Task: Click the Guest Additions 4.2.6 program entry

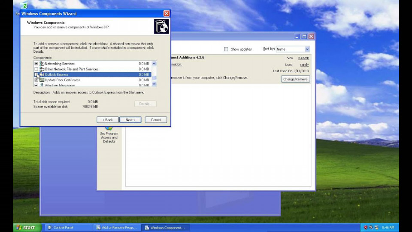Action: click(188, 57)
